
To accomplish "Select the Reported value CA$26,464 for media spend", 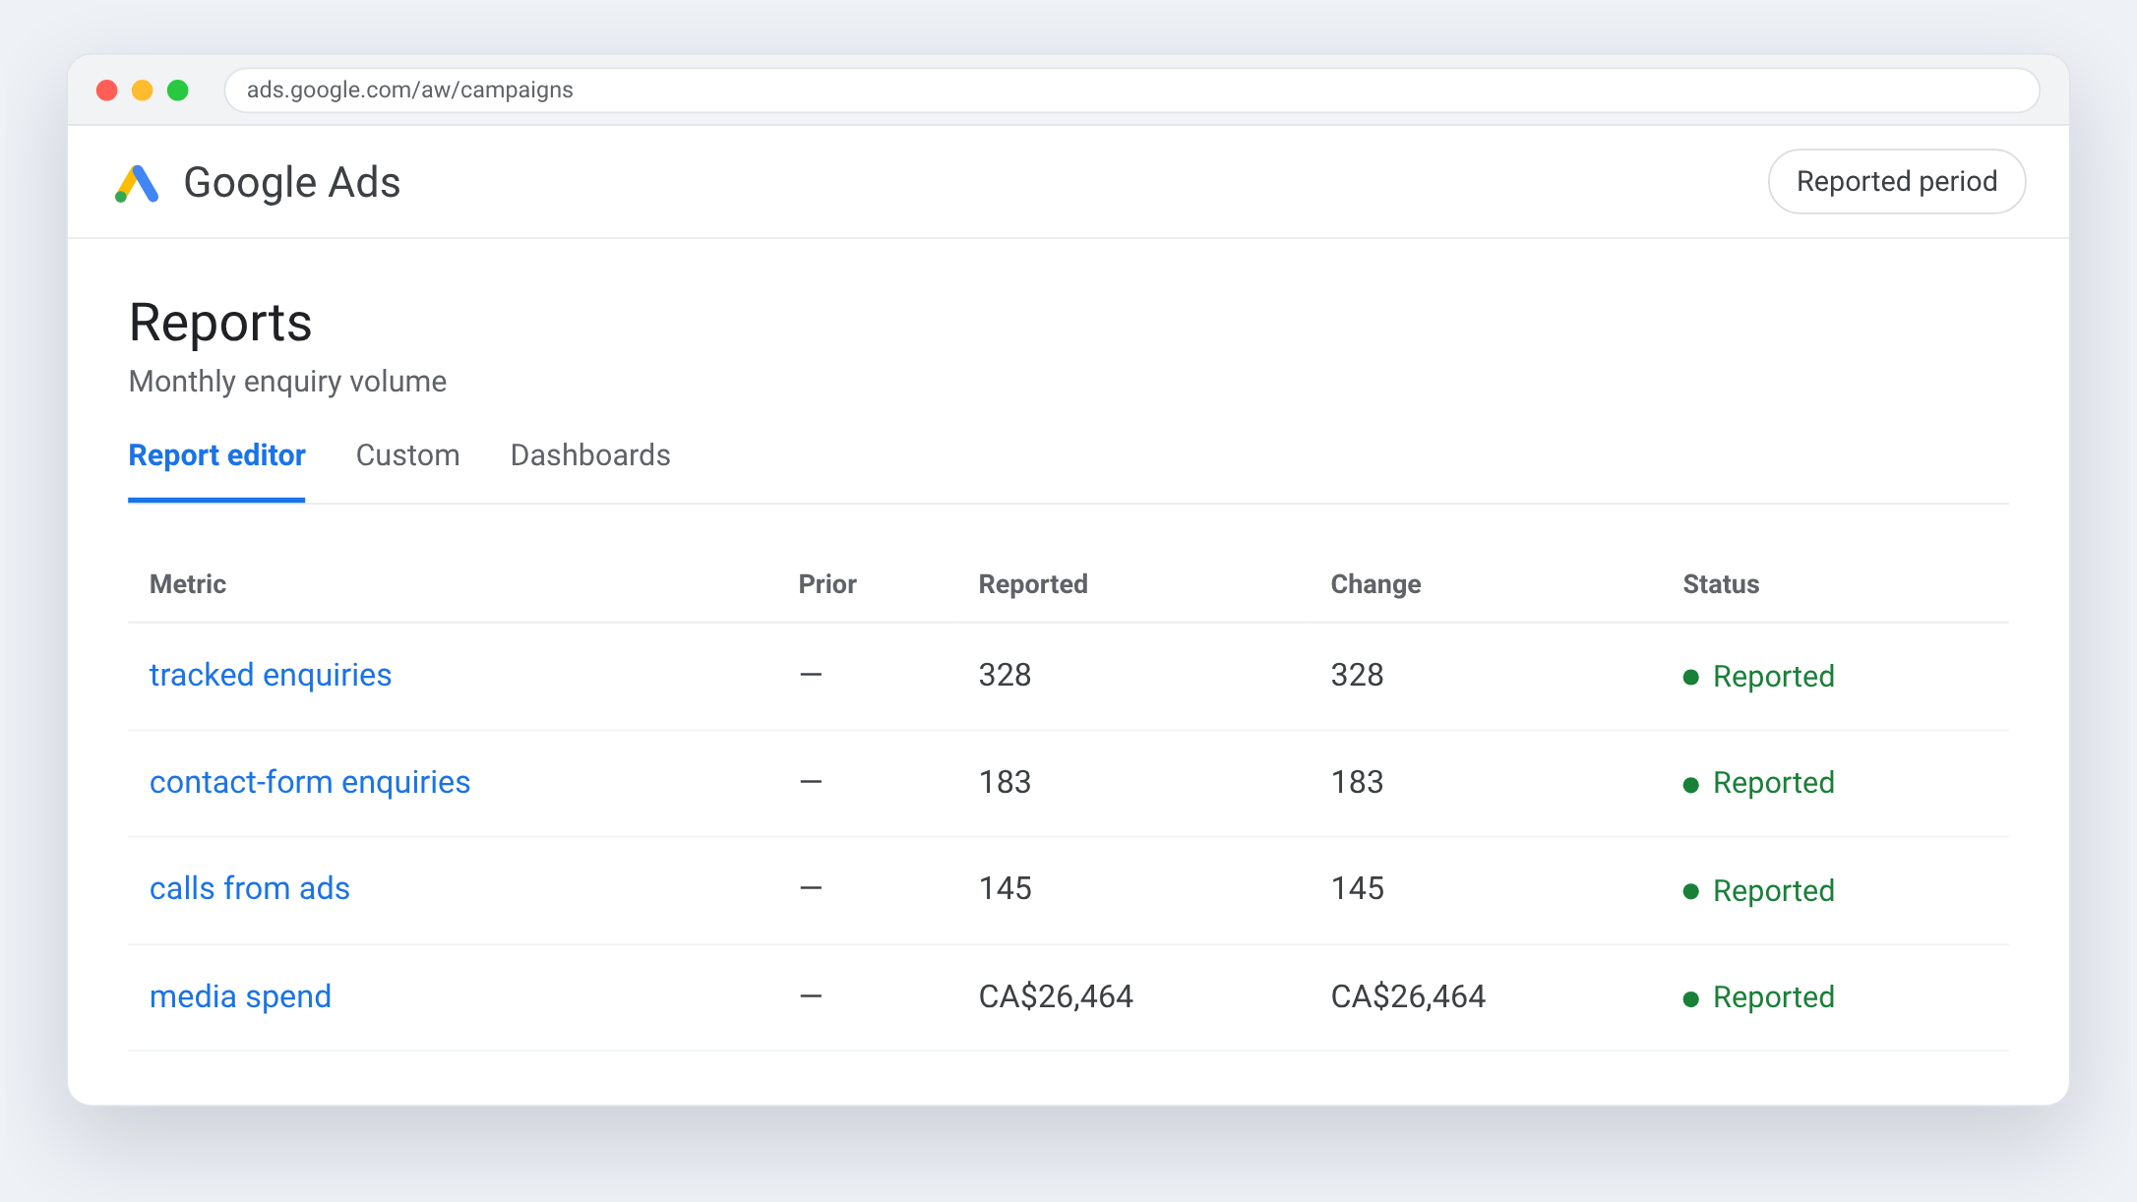I will pos(1056,996).
